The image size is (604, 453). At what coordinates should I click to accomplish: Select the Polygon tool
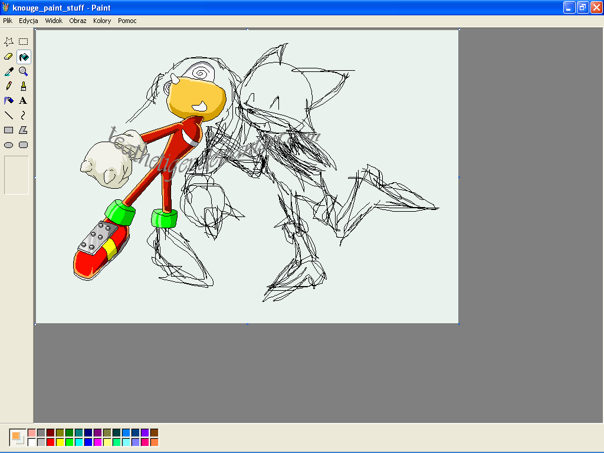[x=24, y=130]
